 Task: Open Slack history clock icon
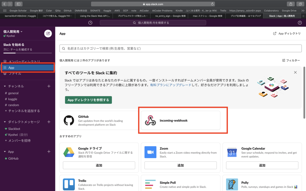(x=90, y=23)
